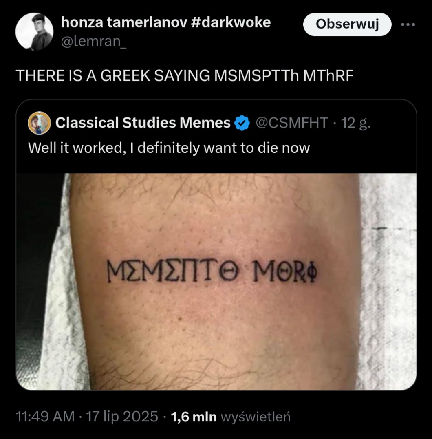Screen dimensions: 432x439
Task: Open the quoted tweet's 12 g. timestamp
Action: (356, 123)
